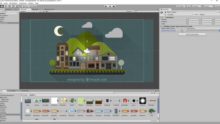
Task: Toggle the Pivot handle position button
Action: [x=25, y=6]
